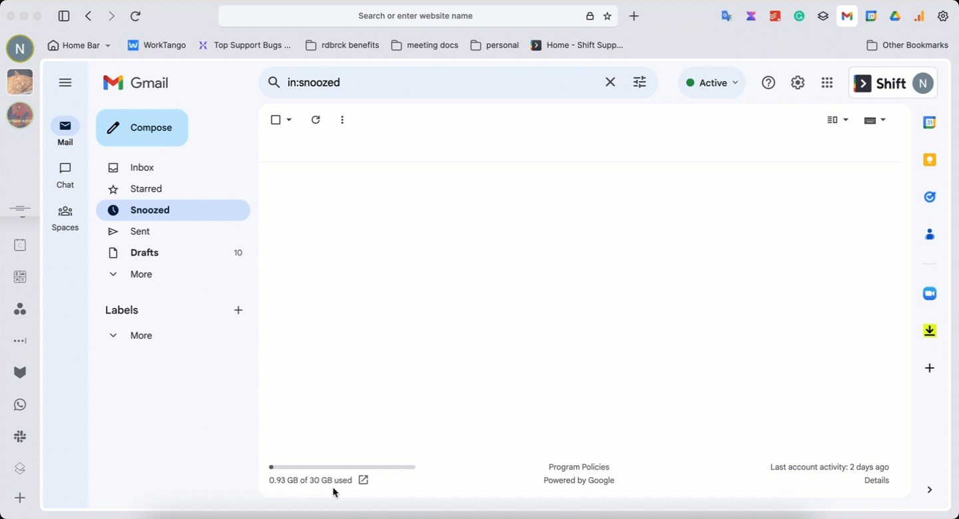Open Gmail settings gear icon
Viewport: 959px width, 519px height.
(x=798, y=83)
